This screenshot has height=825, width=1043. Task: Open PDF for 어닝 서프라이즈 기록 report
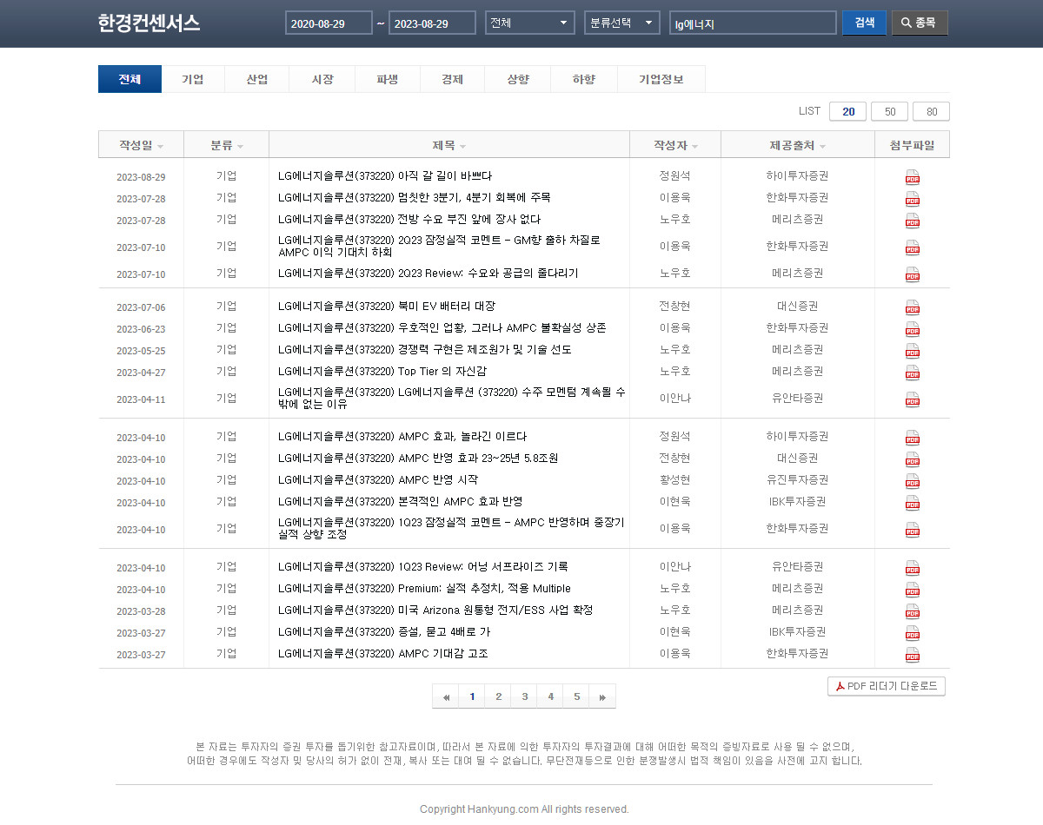pos(912,568)
